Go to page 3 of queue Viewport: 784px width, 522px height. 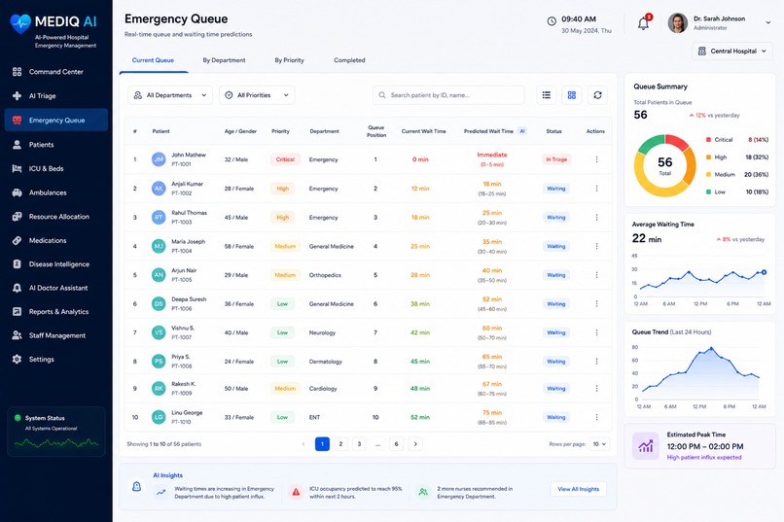coord(359,444)
